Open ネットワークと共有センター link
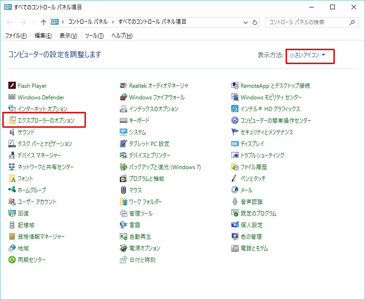This screenshot has height=300, width=365. click(46, 167)
